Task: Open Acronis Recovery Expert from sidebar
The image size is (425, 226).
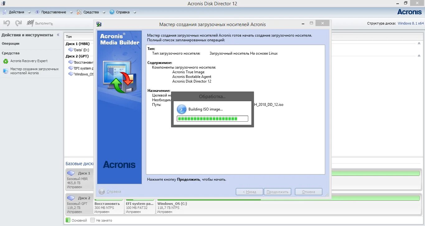Action: pyautogui.click(x=29, y=61)
